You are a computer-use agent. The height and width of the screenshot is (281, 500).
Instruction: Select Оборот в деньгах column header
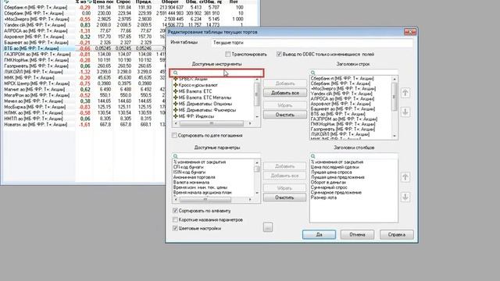click(328, 182)
